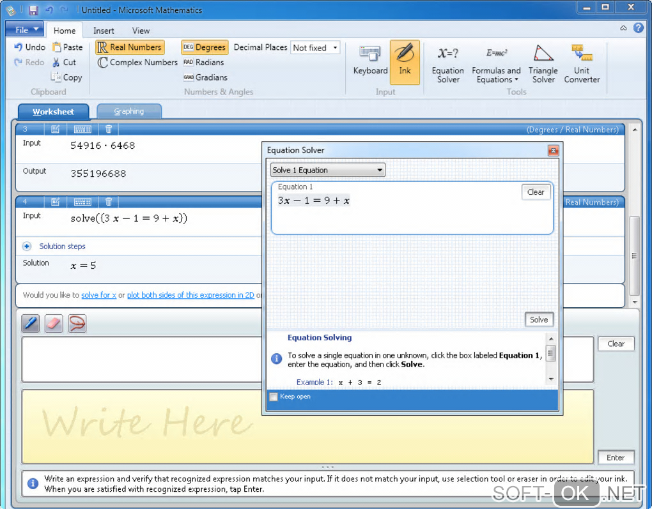Select the eraser ink tool
Screen dimensions: 652x509
(54, 323)
